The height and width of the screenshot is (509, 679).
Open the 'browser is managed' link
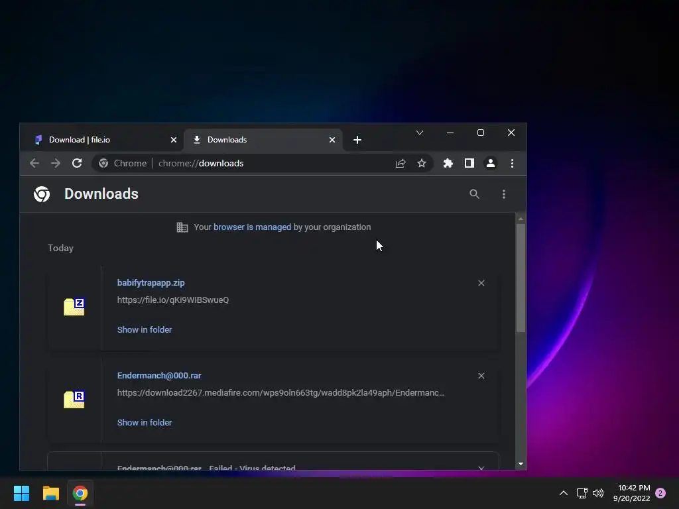252,227
